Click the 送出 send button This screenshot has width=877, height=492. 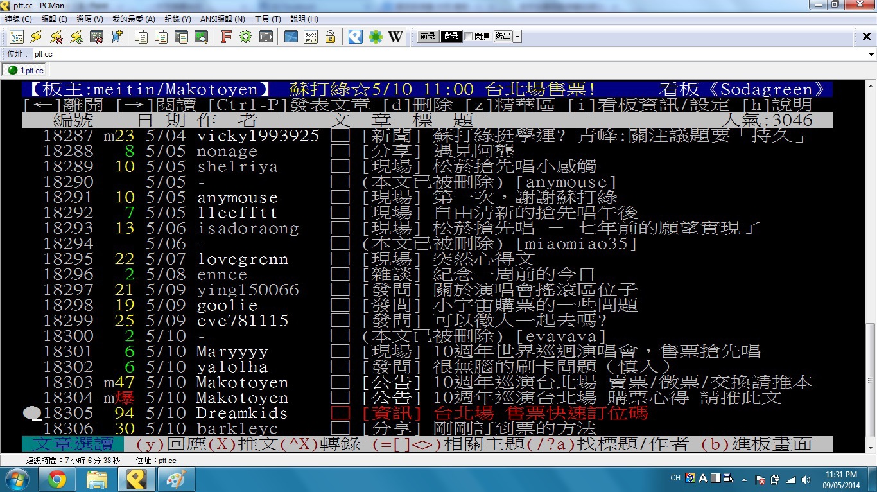click(503, 37)
